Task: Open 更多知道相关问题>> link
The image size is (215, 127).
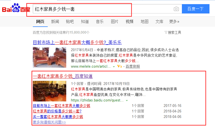Action: click(x=49, y=122)
